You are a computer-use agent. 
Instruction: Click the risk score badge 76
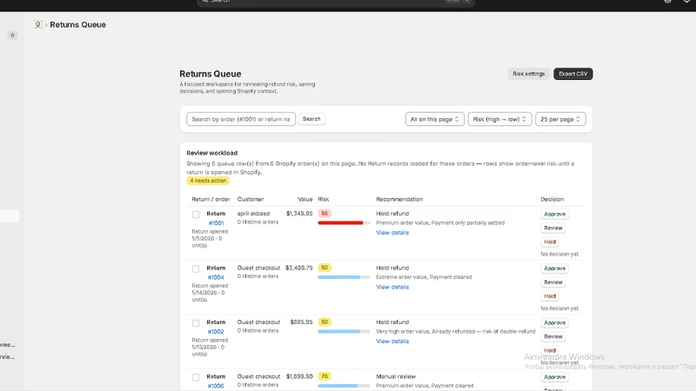coord(325,376)
